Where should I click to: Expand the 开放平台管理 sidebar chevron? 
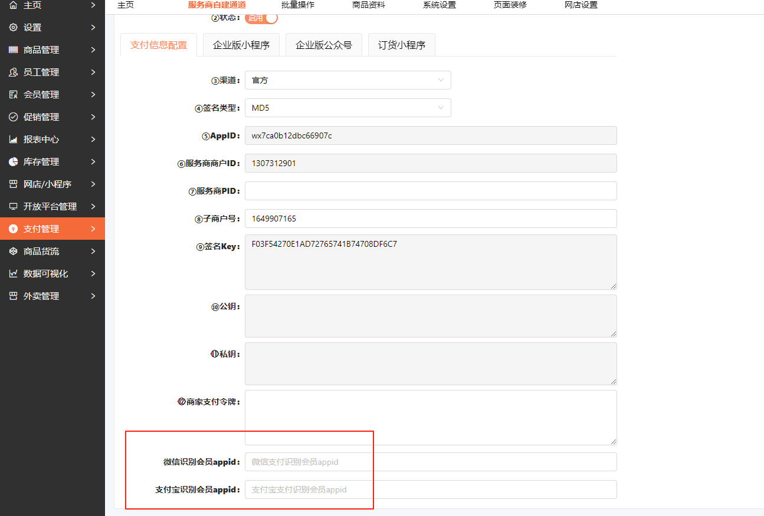[93, 206]
